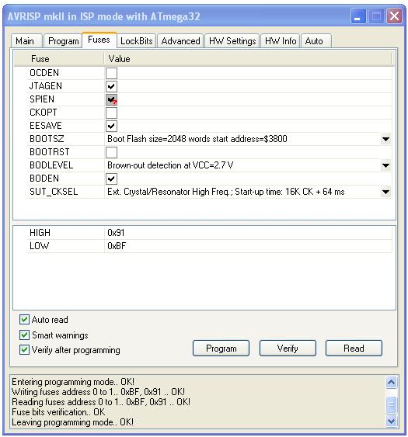Uncheck the JTAGEN fuse
The height and width of the screenshot is (437, 408).
coord(111,86)
